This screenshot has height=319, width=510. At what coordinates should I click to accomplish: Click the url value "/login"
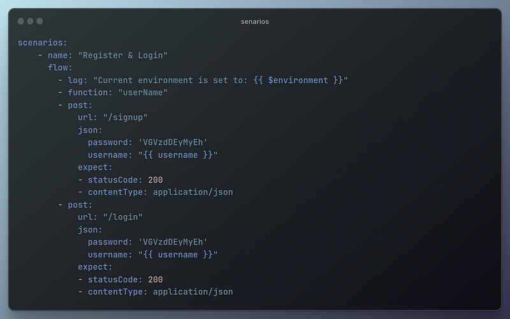pyautogui.click(x=122, y=217)
